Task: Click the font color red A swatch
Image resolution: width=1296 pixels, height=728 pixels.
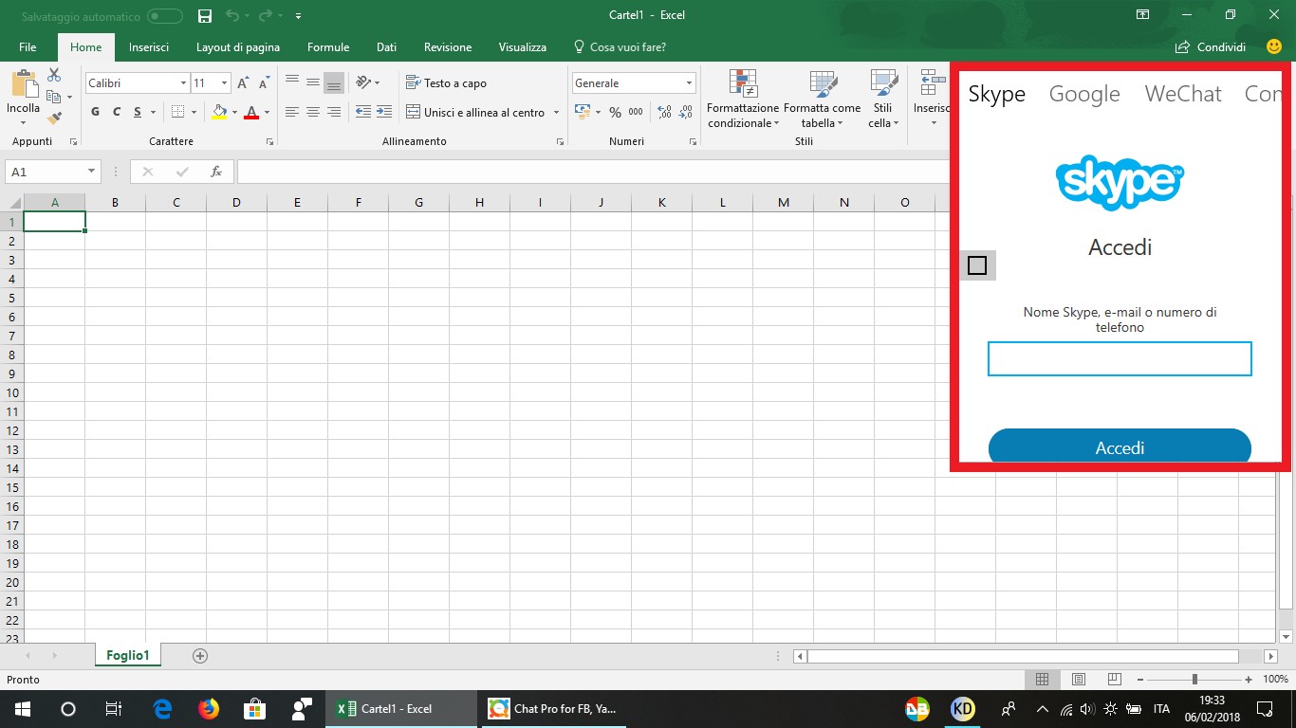Action: click(x=251, y=112)
